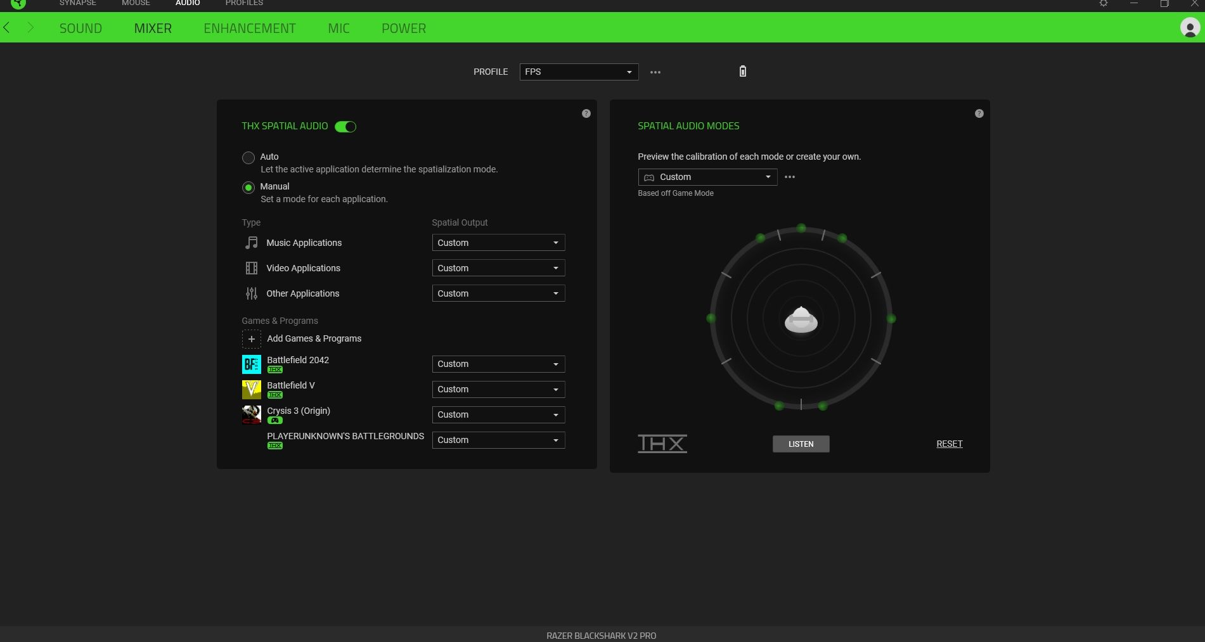Go forward with the right arrow
Viewport: 1205px width, 642px height.
30,28
